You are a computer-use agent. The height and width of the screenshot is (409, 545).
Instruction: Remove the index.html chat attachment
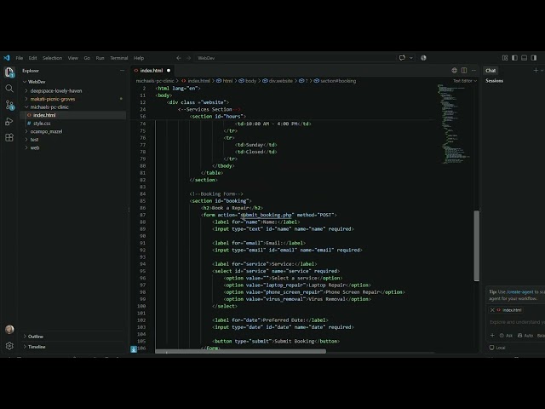pos(492,310)
